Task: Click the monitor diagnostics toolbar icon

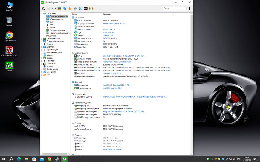Action: pyautogui.click(x=65, y=8)
